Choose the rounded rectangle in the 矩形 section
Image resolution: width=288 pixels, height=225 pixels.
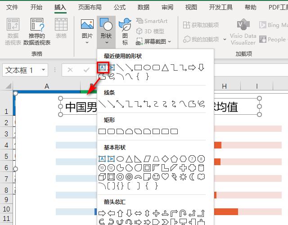[111, 131]
